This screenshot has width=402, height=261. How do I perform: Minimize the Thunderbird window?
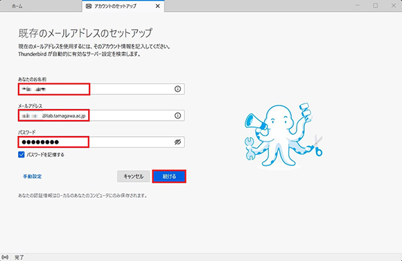click(358, 6)
